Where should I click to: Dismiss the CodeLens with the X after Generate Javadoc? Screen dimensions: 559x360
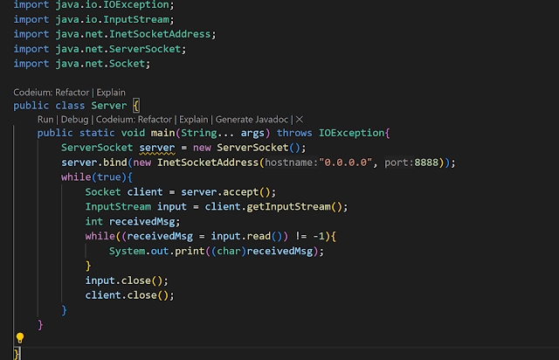click(x=300, y=120)
